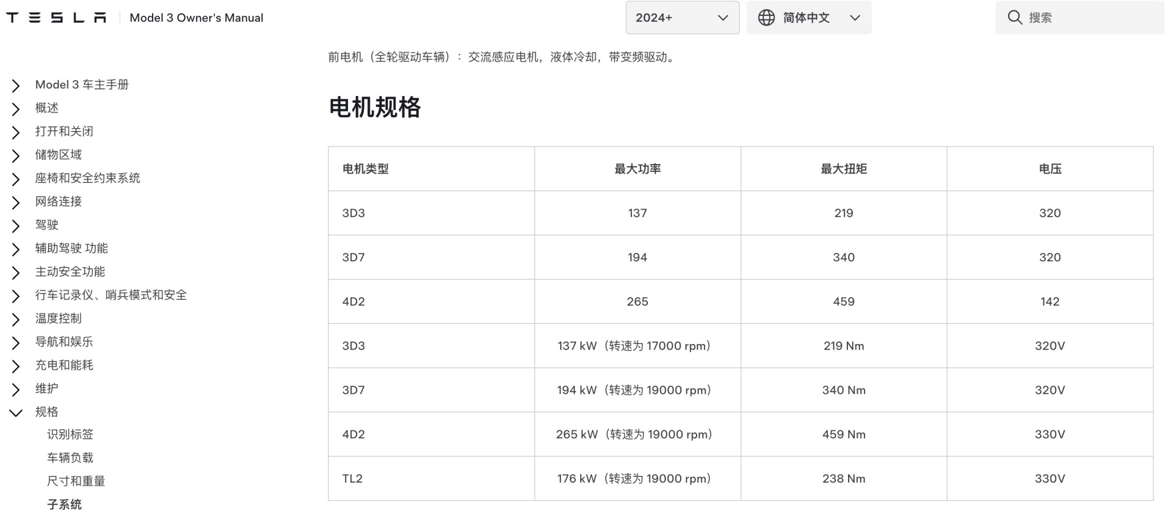Open Model 3 车主手册 in the sidebar
The width and height of the screenshot is (1168, 516).
(x=82, y=84)
